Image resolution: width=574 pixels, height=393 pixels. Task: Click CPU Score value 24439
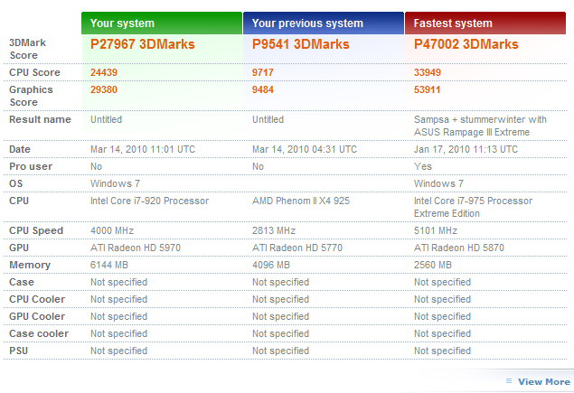(x=104, y=72)
